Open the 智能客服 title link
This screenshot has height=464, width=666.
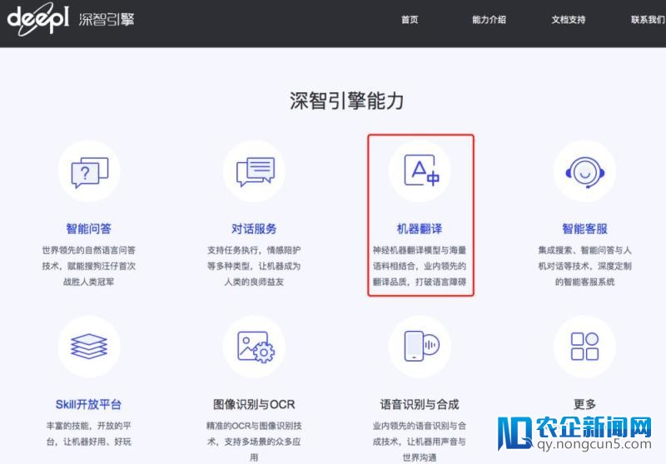coord(585,229)
